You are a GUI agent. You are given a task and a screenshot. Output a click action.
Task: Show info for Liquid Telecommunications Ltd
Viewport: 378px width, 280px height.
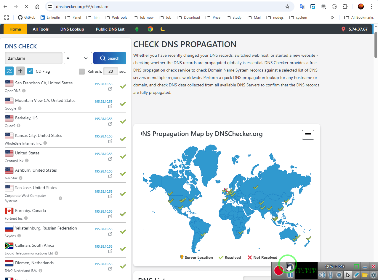pyautogui.click(x=57, y=253)
